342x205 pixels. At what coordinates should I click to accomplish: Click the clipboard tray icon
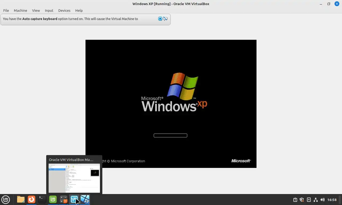click(295, 200)
